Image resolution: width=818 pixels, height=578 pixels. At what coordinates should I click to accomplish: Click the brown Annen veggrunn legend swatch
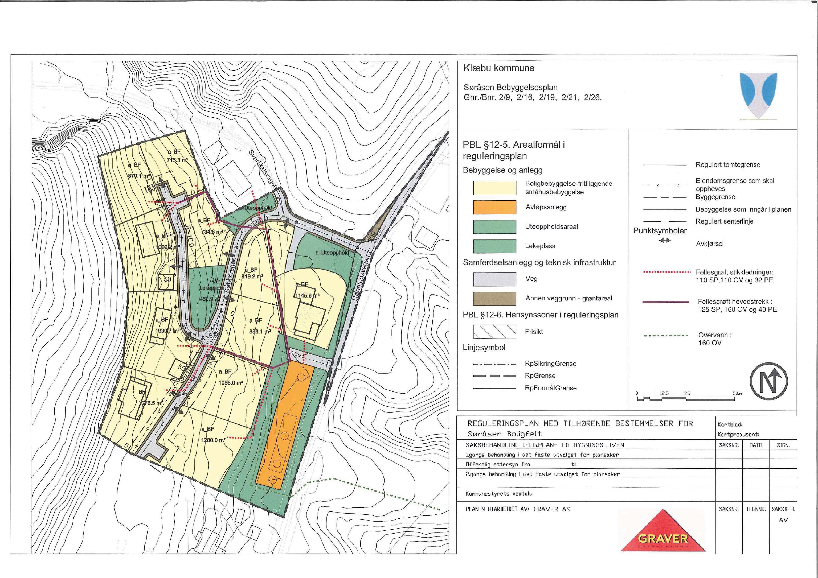[x=494, y=298]
